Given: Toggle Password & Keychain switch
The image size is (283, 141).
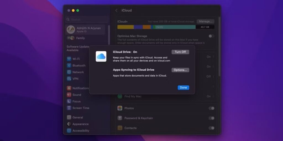Looking at the screenshot, I should point(211,118).
